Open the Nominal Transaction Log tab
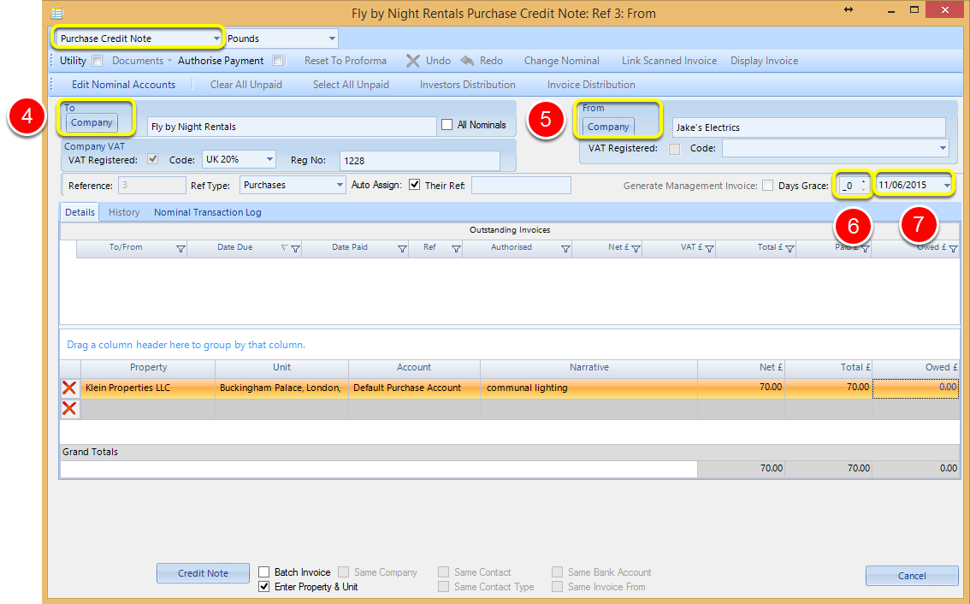The height and width of the screenshot is (604, 970). pos(207,211)
